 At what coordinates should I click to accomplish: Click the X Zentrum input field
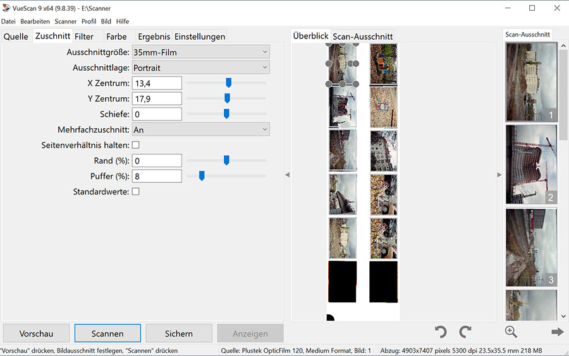[x=157, y=83]
